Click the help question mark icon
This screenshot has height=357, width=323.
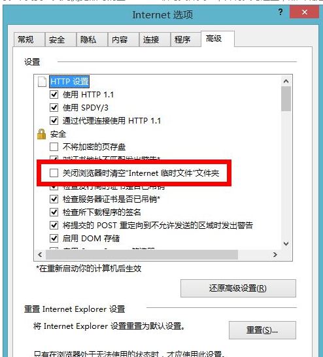[280, 12]
